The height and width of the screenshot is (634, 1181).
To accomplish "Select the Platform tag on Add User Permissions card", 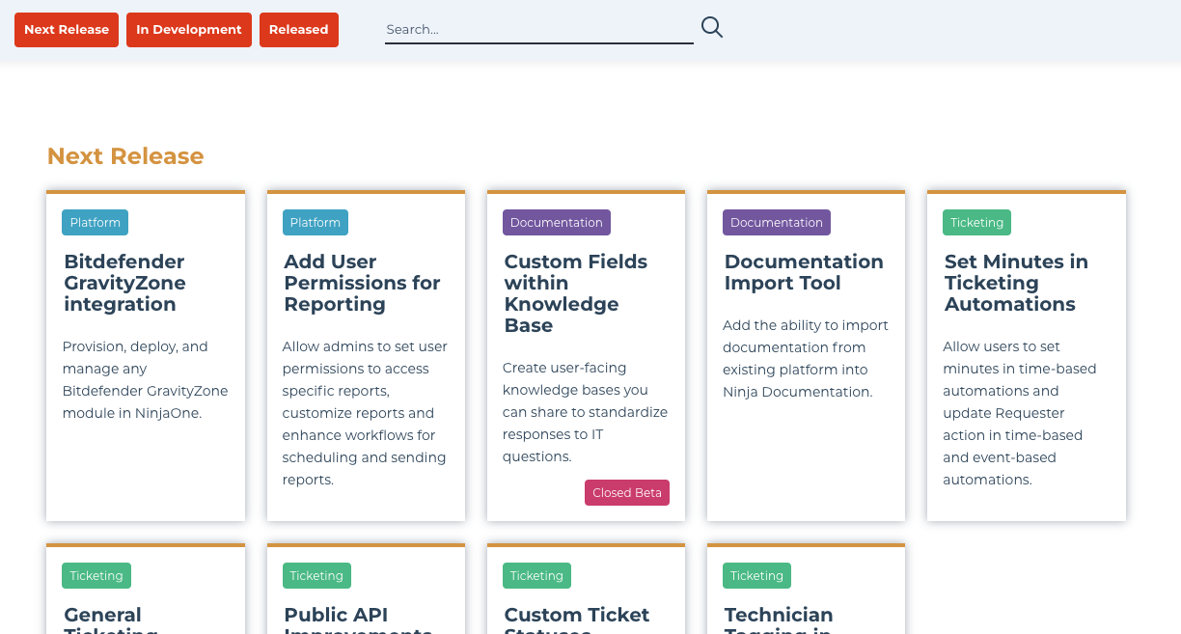I will point(315,222).
